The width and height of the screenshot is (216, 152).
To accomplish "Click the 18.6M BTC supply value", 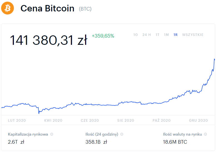I will tap(175, 142).
